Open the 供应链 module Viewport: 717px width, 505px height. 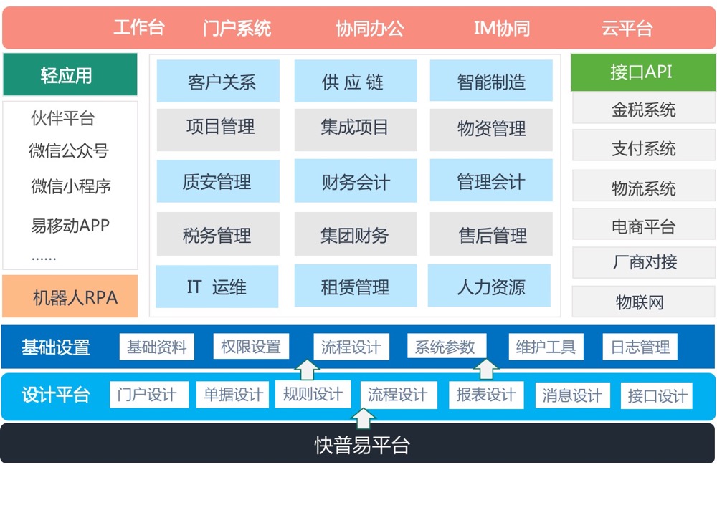(355, 81)
